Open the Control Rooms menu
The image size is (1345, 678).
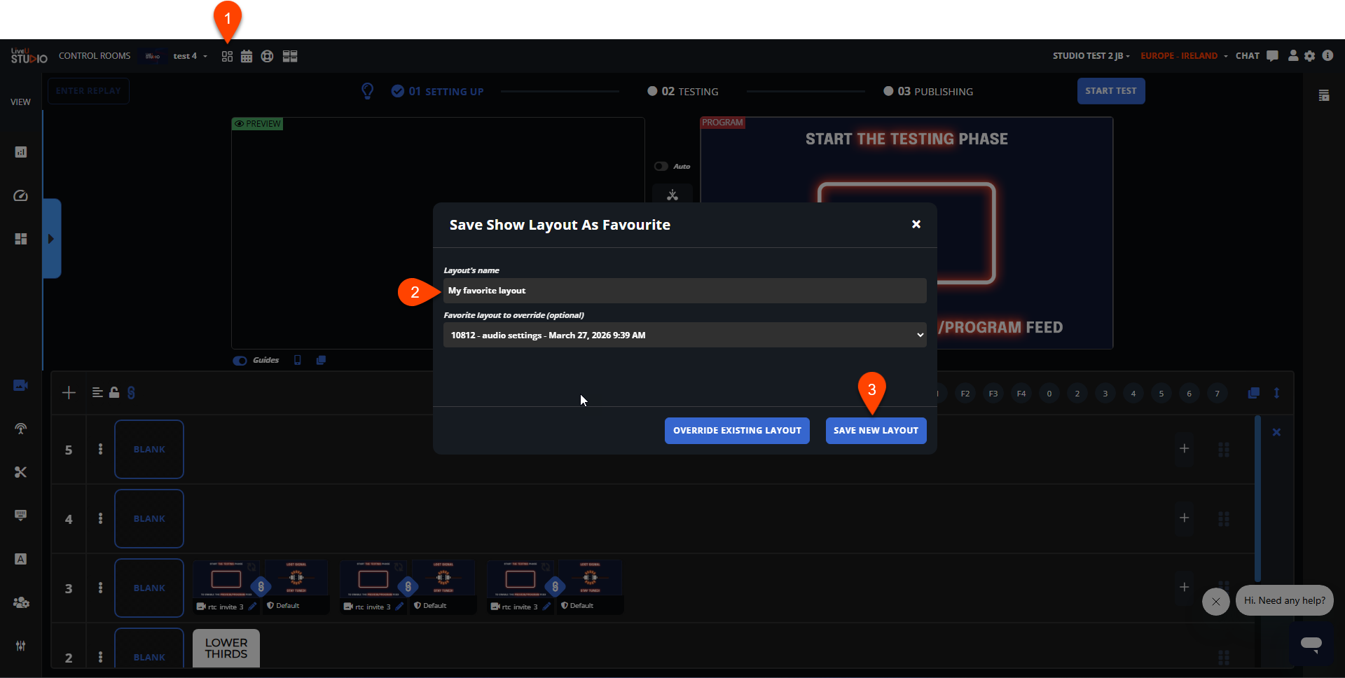[x=95, y=56]
